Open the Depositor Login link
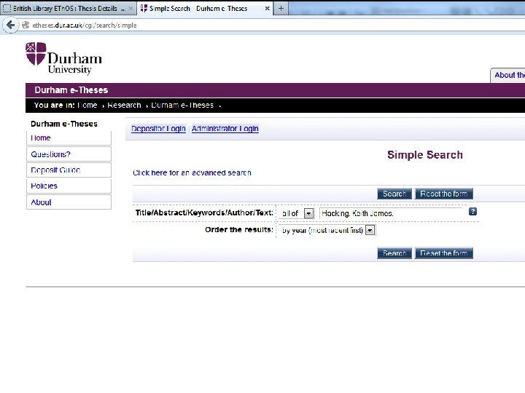The image size is (525, 393). tap(158, 129)
